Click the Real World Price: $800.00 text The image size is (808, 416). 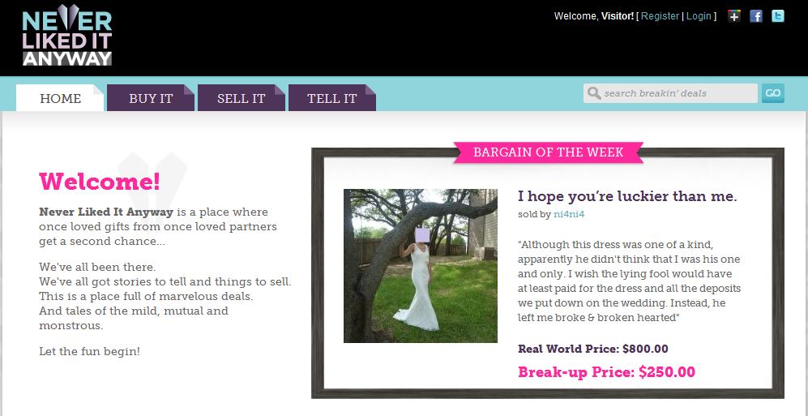593,349
